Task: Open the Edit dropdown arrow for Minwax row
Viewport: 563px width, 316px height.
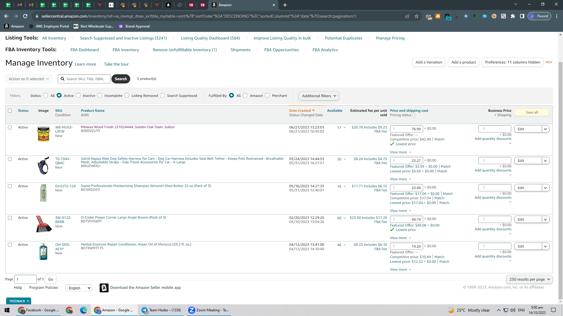Action: [546, 129]
